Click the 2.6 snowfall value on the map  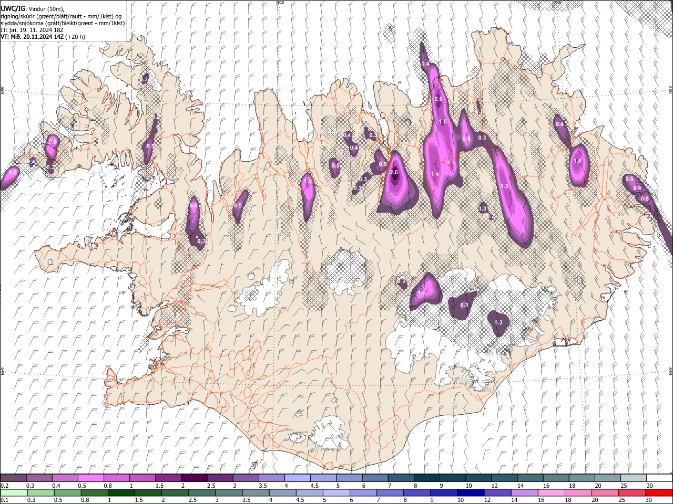point(394,172)
